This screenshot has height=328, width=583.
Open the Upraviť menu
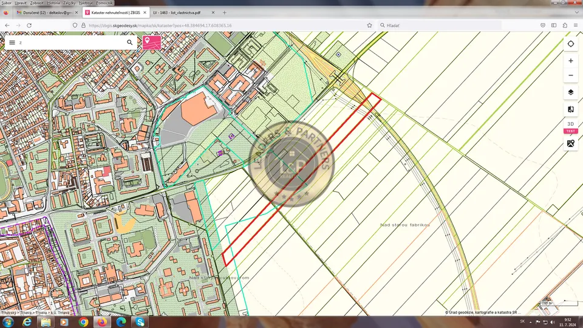click(21, 2)
